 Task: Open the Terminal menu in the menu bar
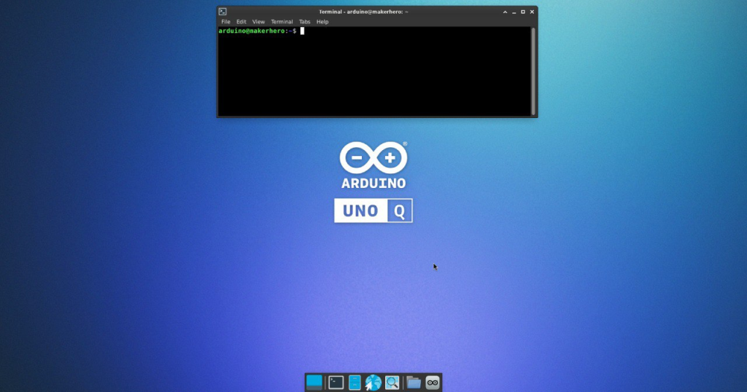coord(282,22)
